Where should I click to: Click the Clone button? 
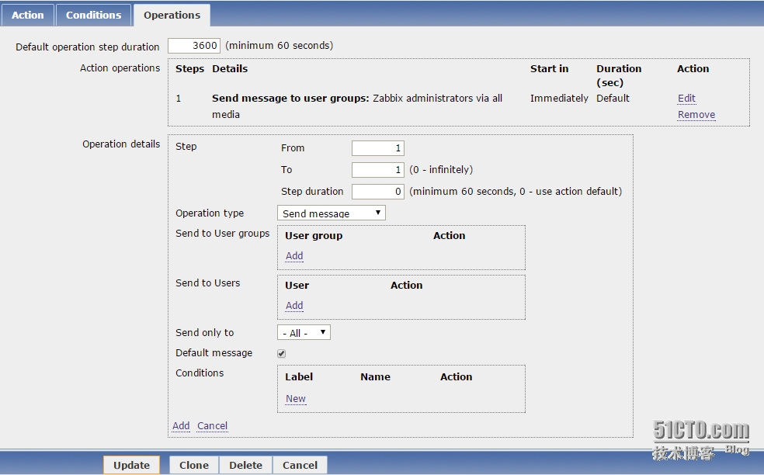(194, 465)
